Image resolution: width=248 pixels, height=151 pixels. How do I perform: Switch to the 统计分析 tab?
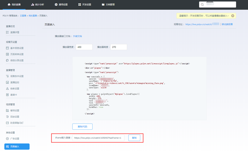coord(37,5)
